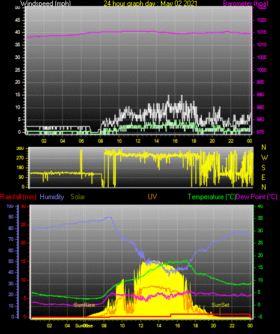Image resolution: width=280 pixels, height=334 pixels.
Task: Click hour '02' on the lower graph's time axis
Action: [49, 326]
